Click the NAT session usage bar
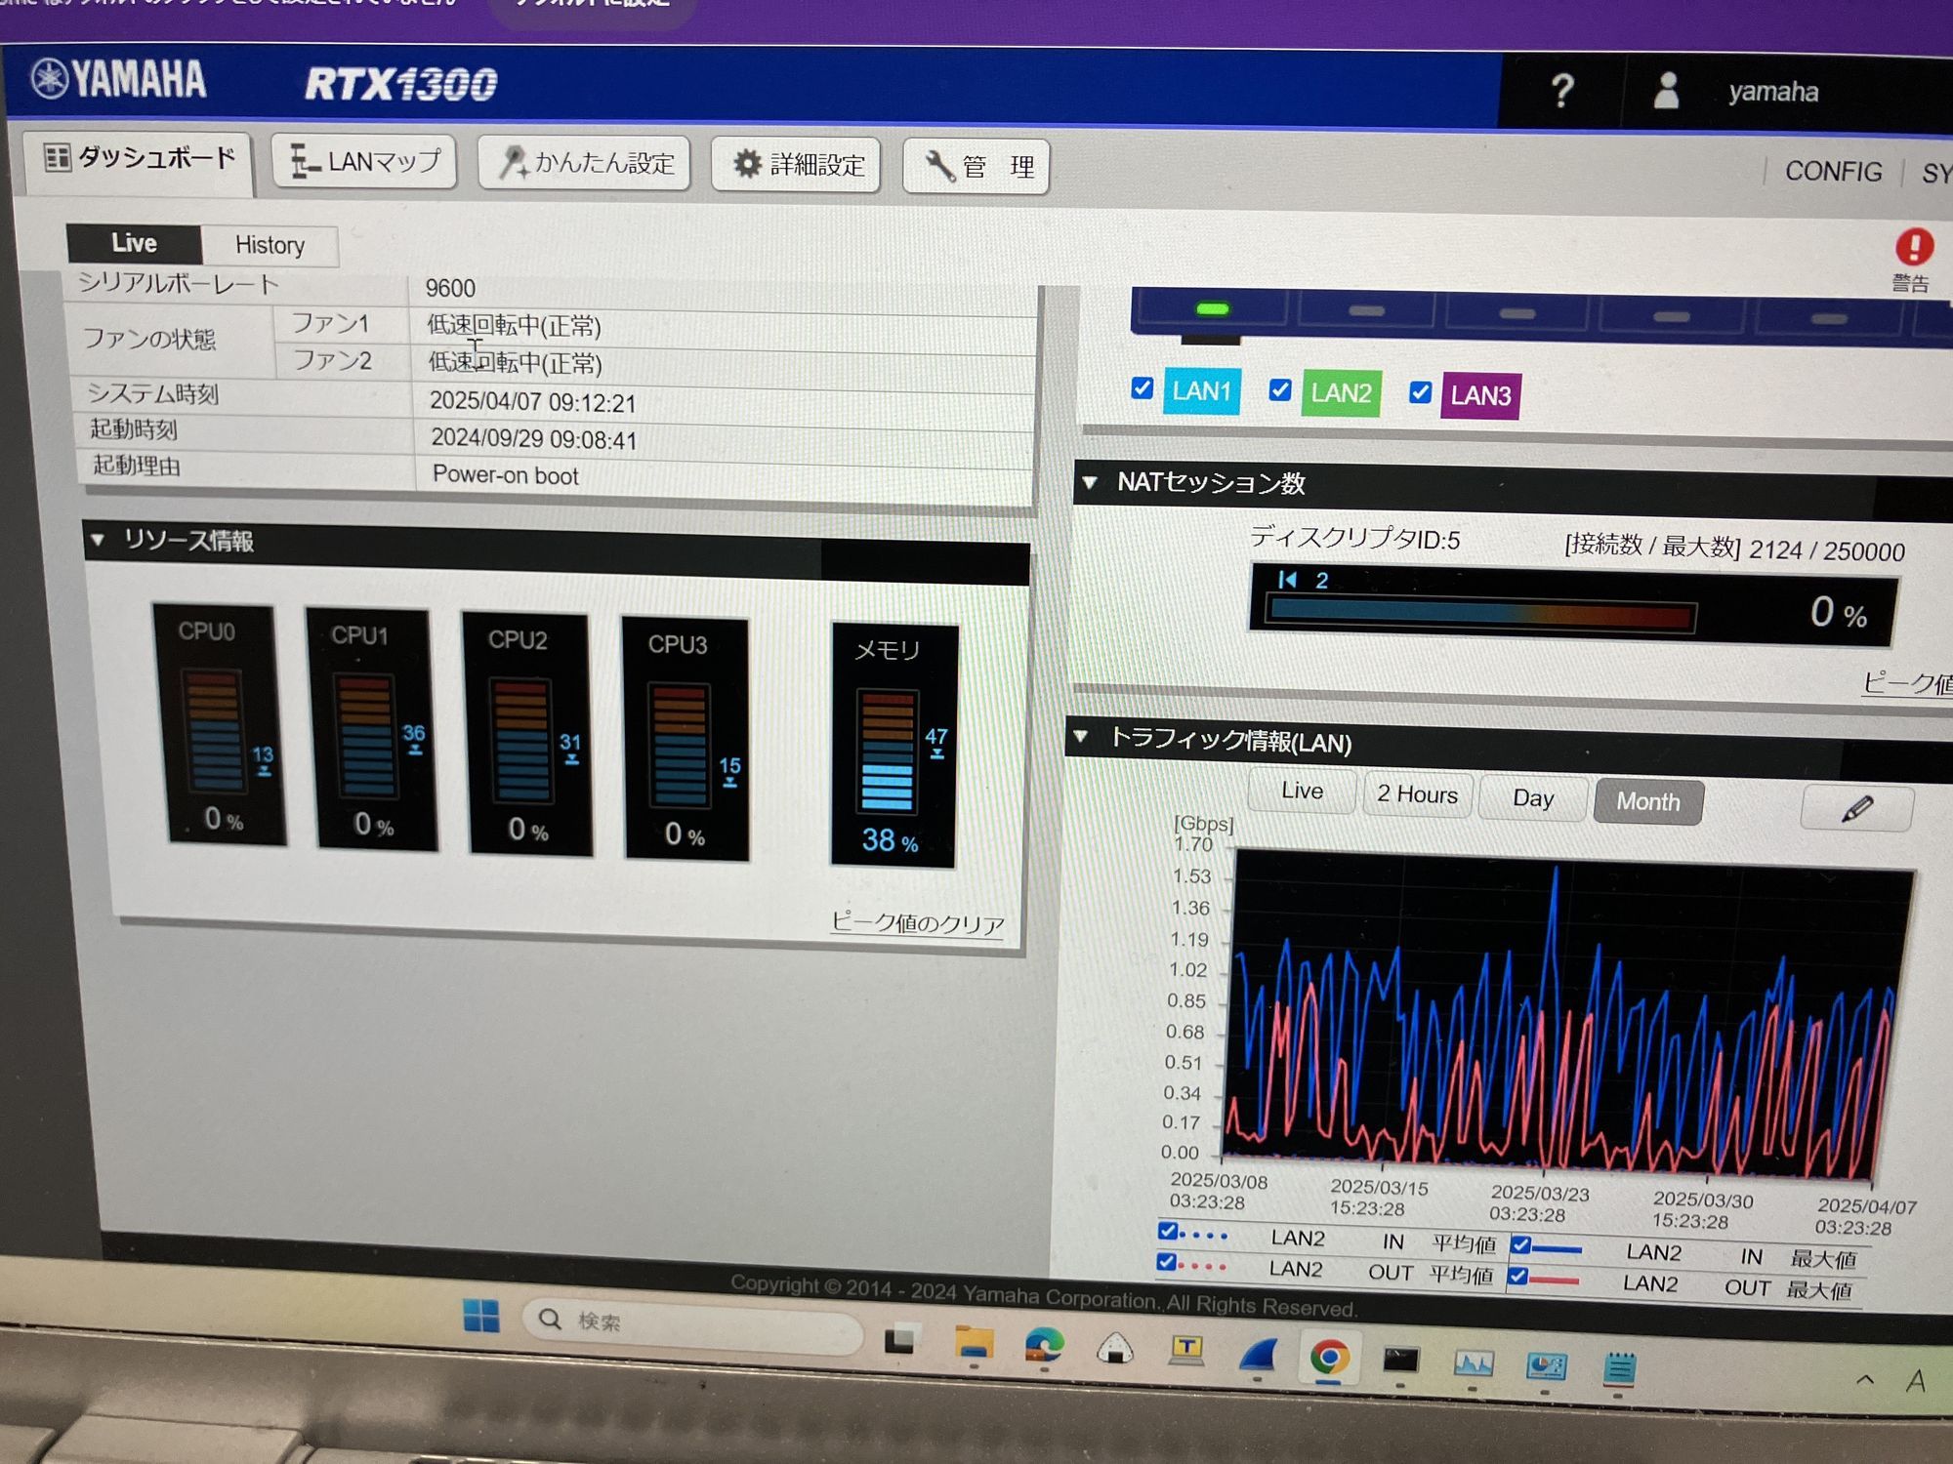The height and width of the screenshot is (1464, 1953). coord(1480,615)
